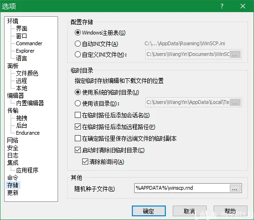Enable 在临时路径后添加会话名 checkbox
Image resolution: width=254 pixels, height=220 pixels.
click(112, 115)
